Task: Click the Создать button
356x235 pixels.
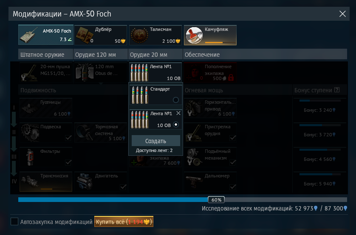Action: 156,141
